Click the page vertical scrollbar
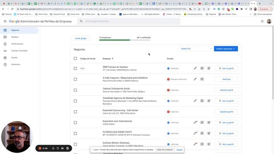The height and width of the screenshot is (154, 274). coord(273,63)
